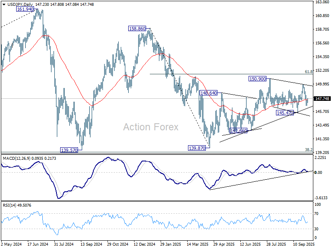Click current price tag 147.748
Screen dimensions: 332x249
[x=322, y=99]
